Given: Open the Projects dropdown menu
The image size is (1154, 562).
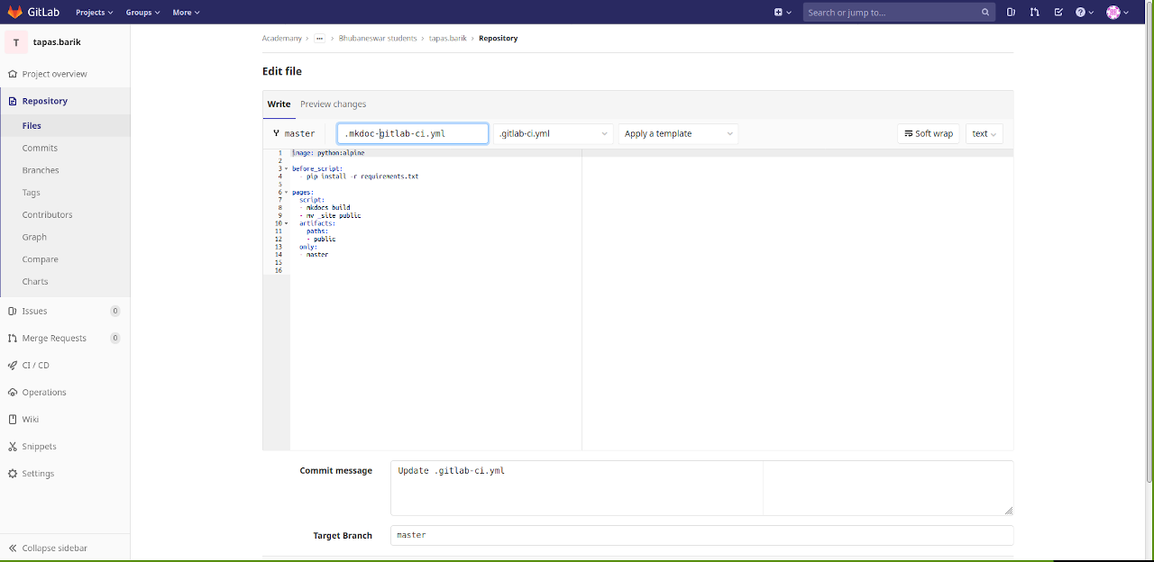Looking at the screenshot, I should 95,13.
